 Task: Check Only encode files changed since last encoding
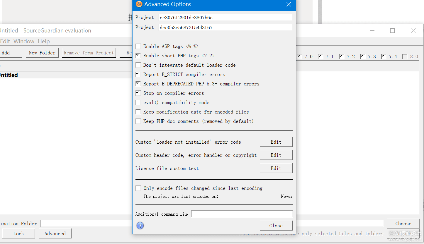tap(138, 188)
